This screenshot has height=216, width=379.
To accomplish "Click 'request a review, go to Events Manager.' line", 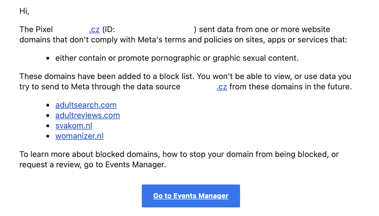I will [93, 165].
